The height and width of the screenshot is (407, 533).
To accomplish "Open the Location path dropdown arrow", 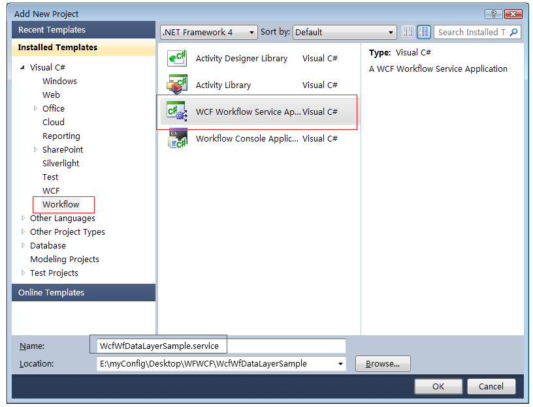I will pyautogui.click(x=340, y=364).
